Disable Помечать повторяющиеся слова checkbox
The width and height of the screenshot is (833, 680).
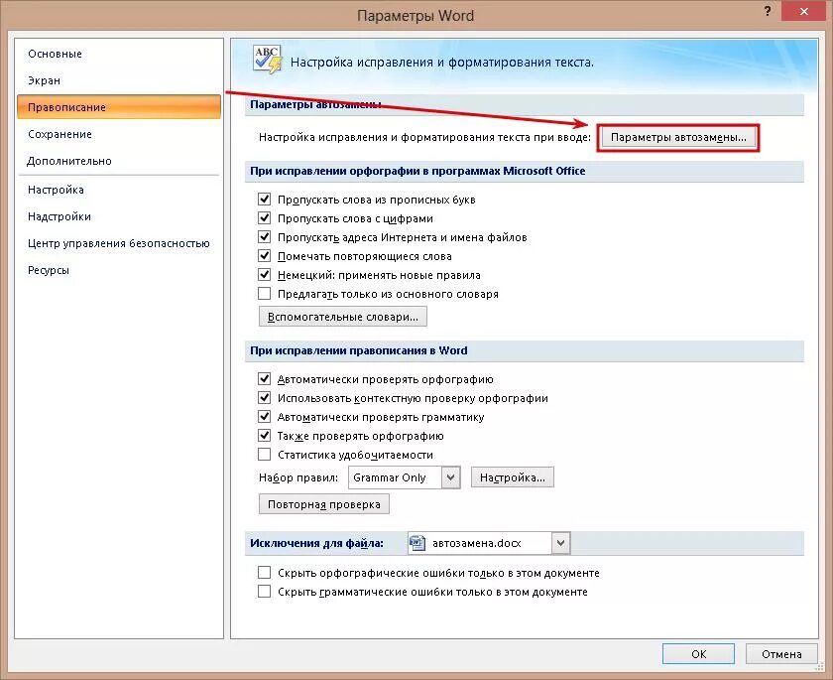264,256
